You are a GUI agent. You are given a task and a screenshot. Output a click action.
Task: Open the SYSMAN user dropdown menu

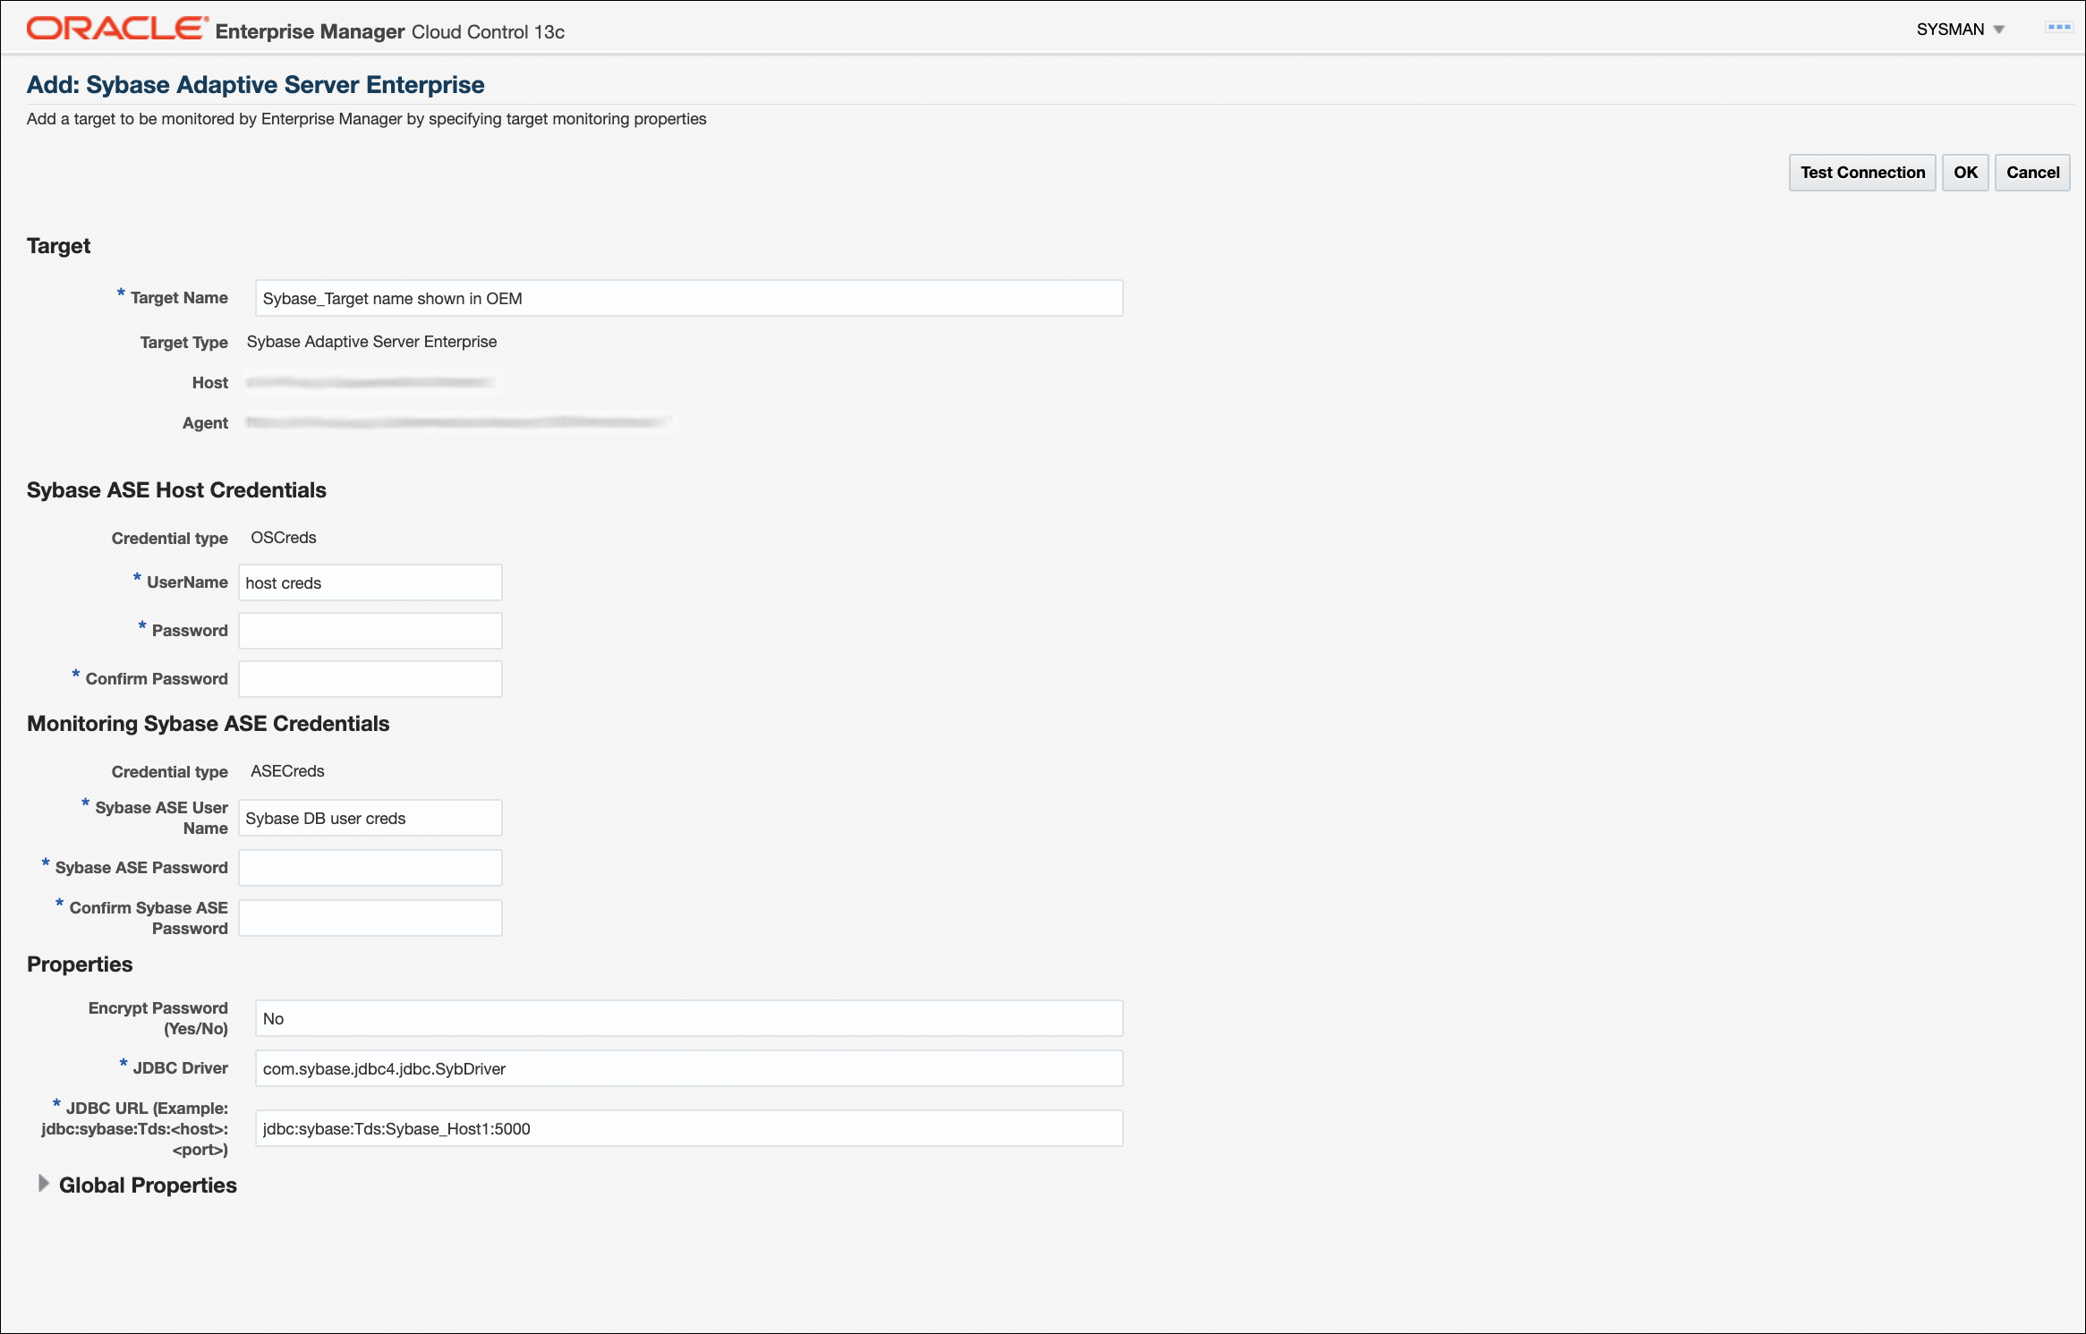point(1960,30)
